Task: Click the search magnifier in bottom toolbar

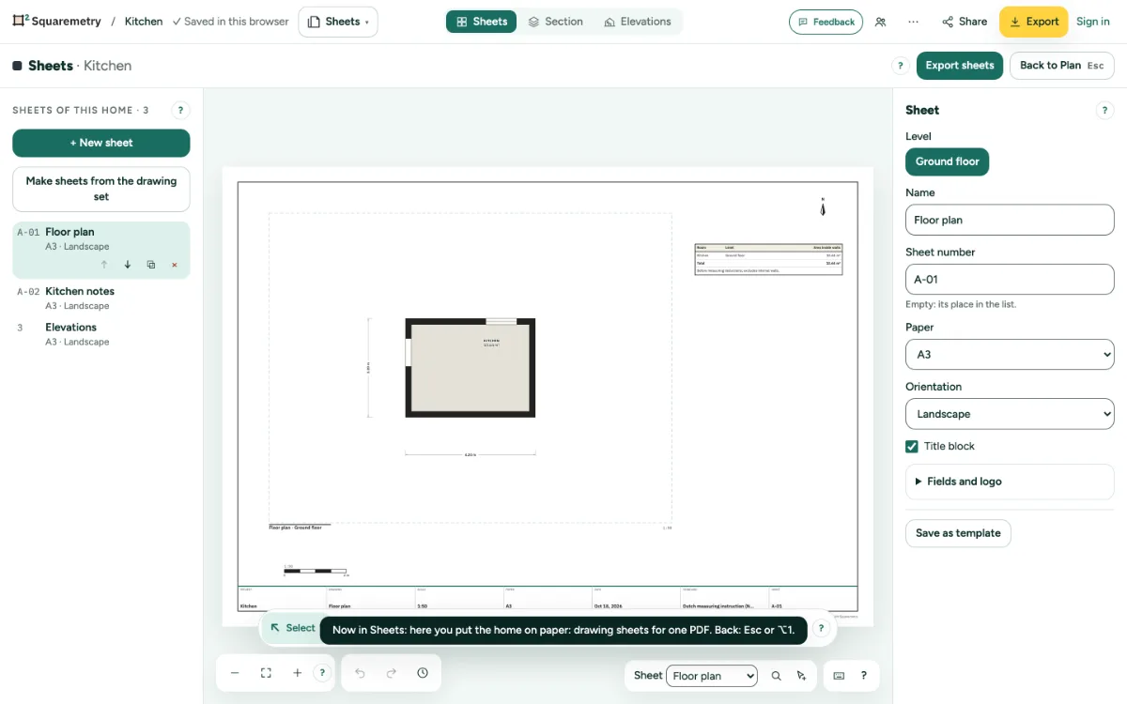Action: pos(776,676)
